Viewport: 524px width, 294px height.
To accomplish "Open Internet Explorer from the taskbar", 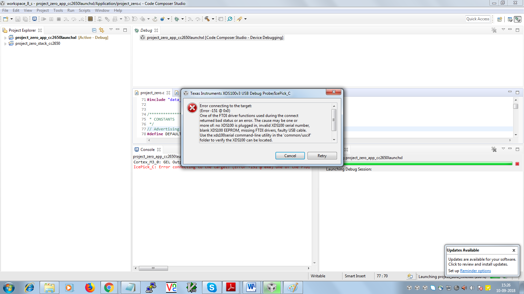I will coord(29,287).
